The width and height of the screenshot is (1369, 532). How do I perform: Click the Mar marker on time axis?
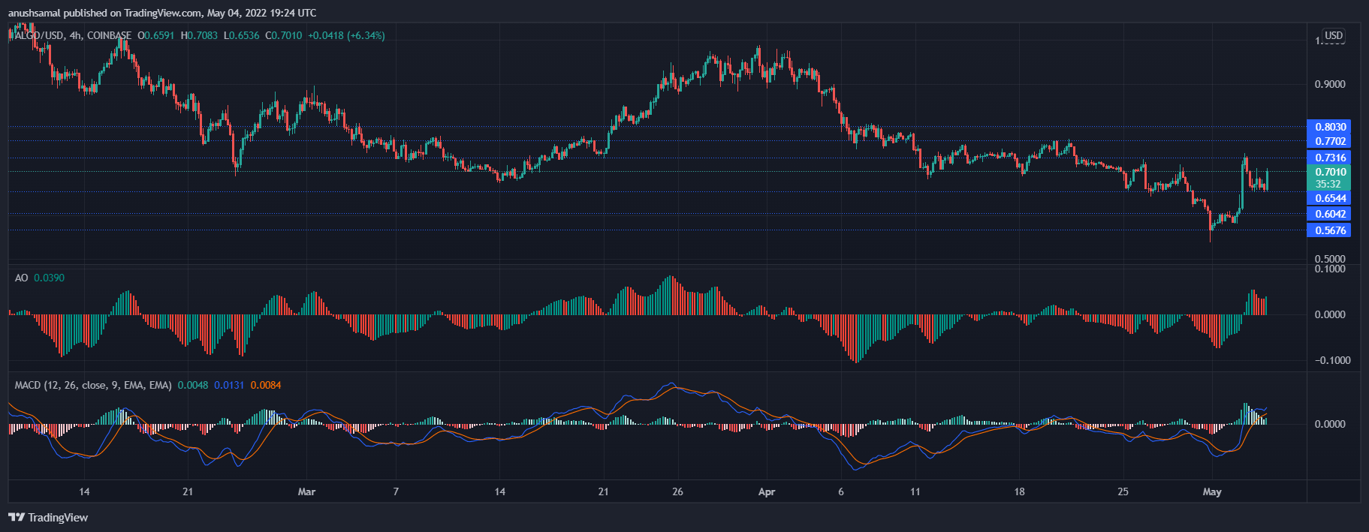(306, 491)
